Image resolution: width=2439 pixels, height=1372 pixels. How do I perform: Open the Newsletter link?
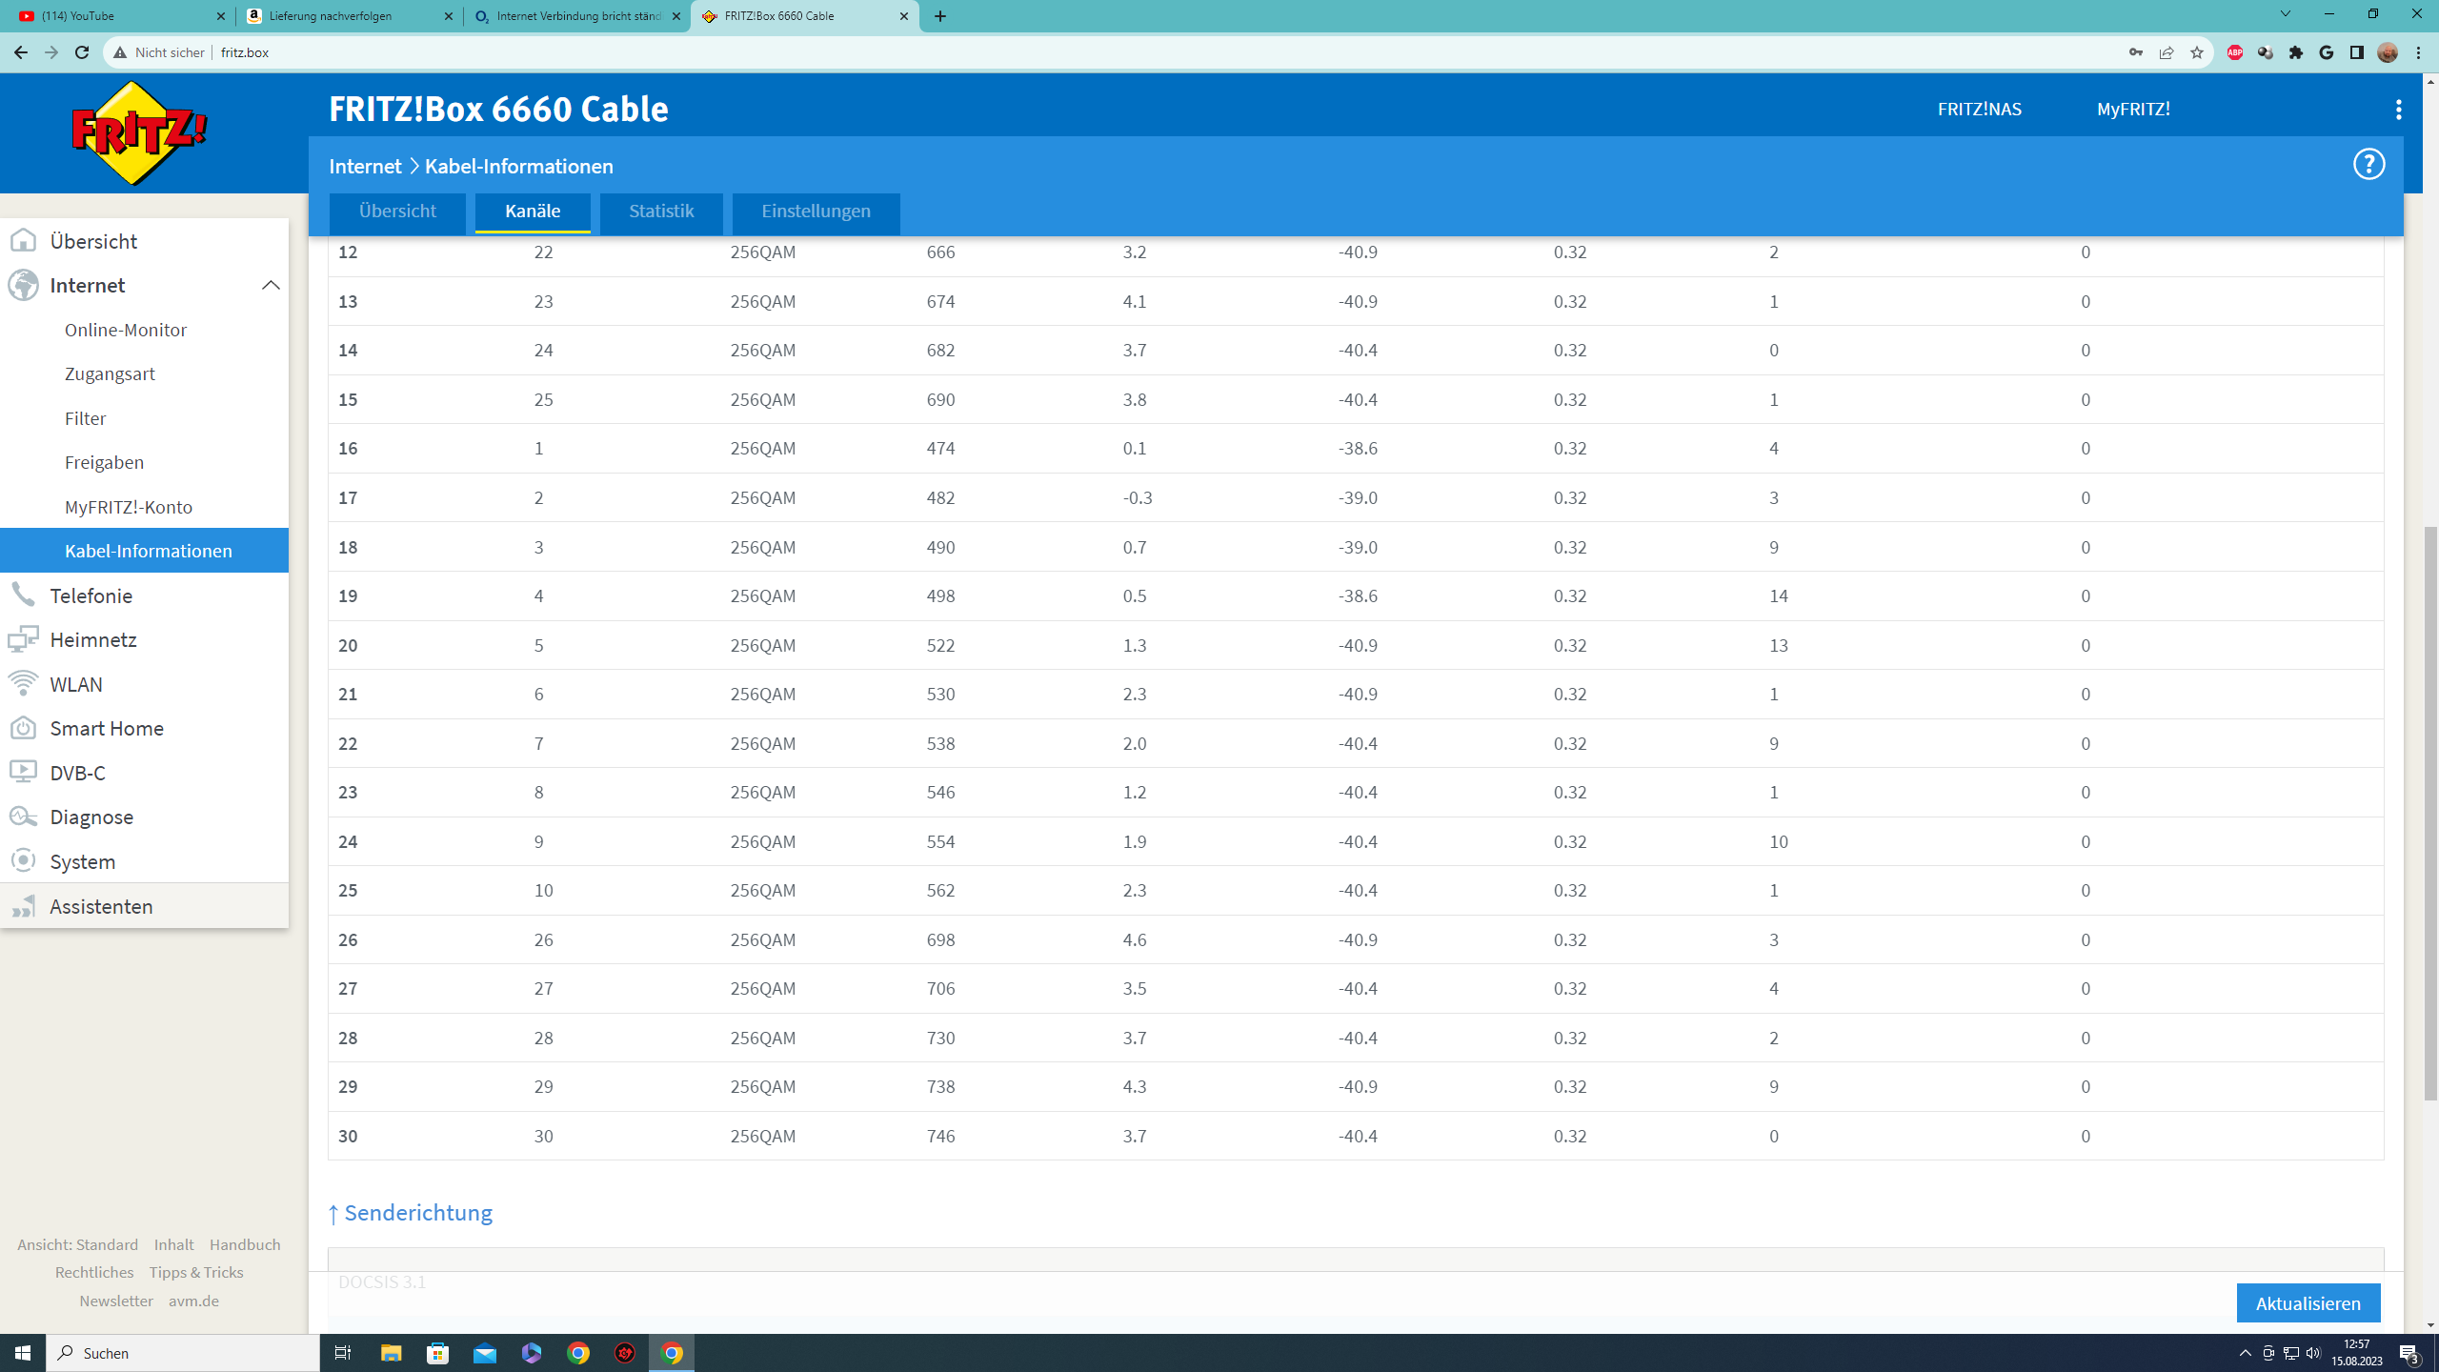click(116, 1301)
